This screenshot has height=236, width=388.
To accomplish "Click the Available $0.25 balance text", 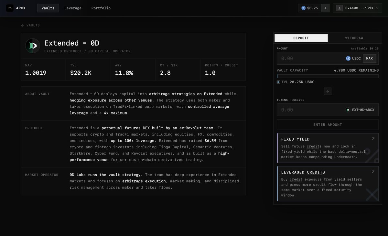I will (365, 48).
